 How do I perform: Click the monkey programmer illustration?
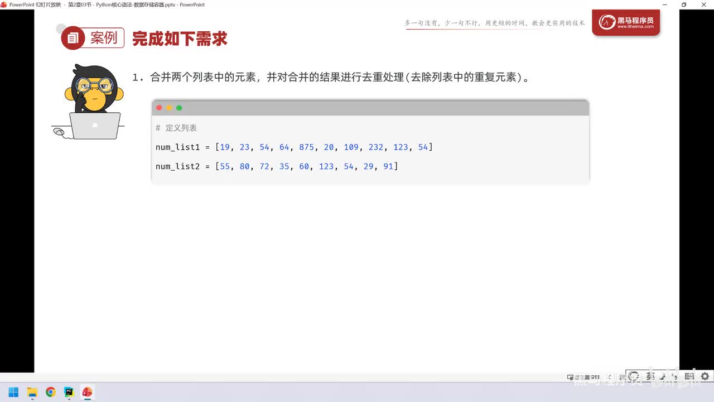click(x=88, y=102)
